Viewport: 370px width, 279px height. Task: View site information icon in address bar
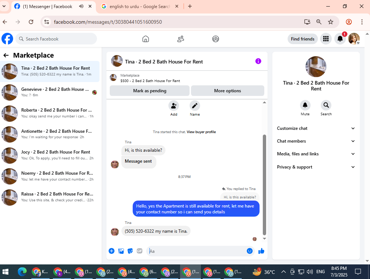point(47,22)
